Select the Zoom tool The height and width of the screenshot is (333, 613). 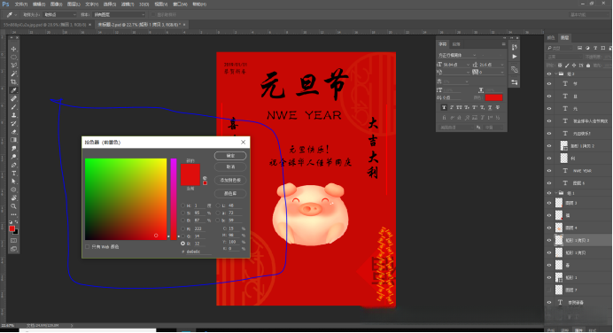pyautogui.click(x=13, y=206)
